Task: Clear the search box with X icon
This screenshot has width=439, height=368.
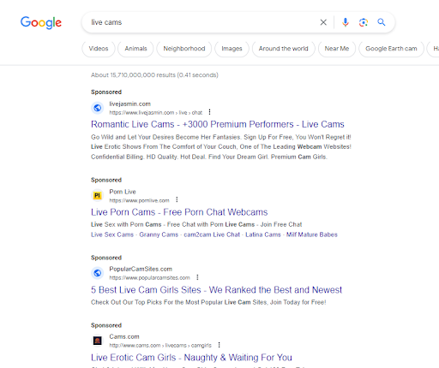Action: pyautogui.click(x=323, y=22)
